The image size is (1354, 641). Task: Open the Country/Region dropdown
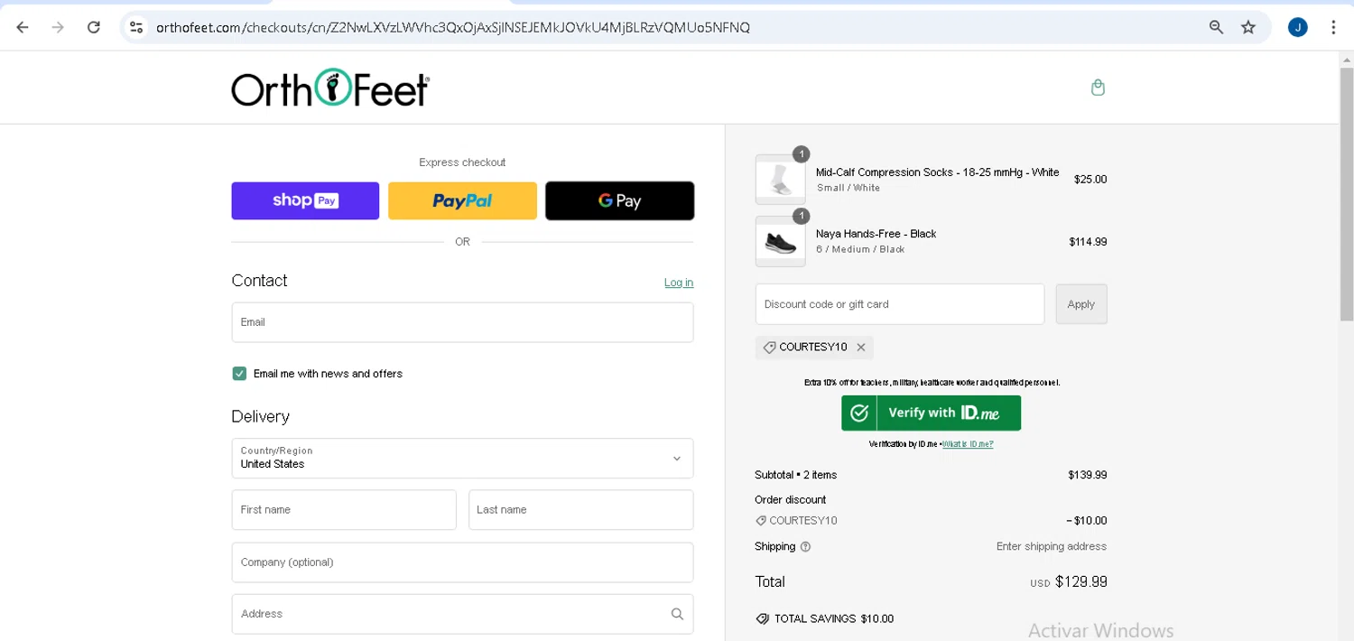coord(462,458)
